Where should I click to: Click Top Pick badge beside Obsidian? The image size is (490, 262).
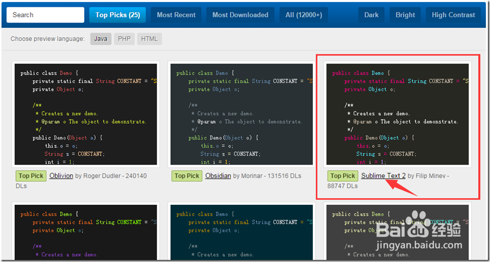point(187,176)
